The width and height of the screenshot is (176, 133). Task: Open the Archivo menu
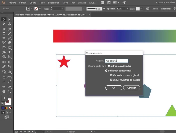(12, 3)
